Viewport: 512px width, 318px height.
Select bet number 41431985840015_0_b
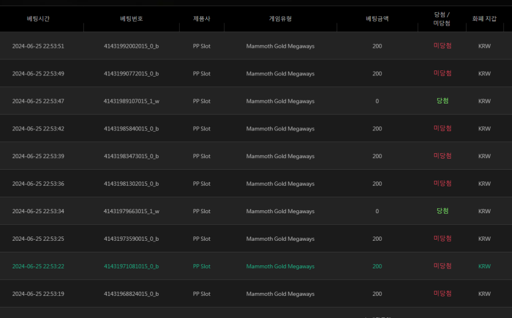[x=131, y=129]
